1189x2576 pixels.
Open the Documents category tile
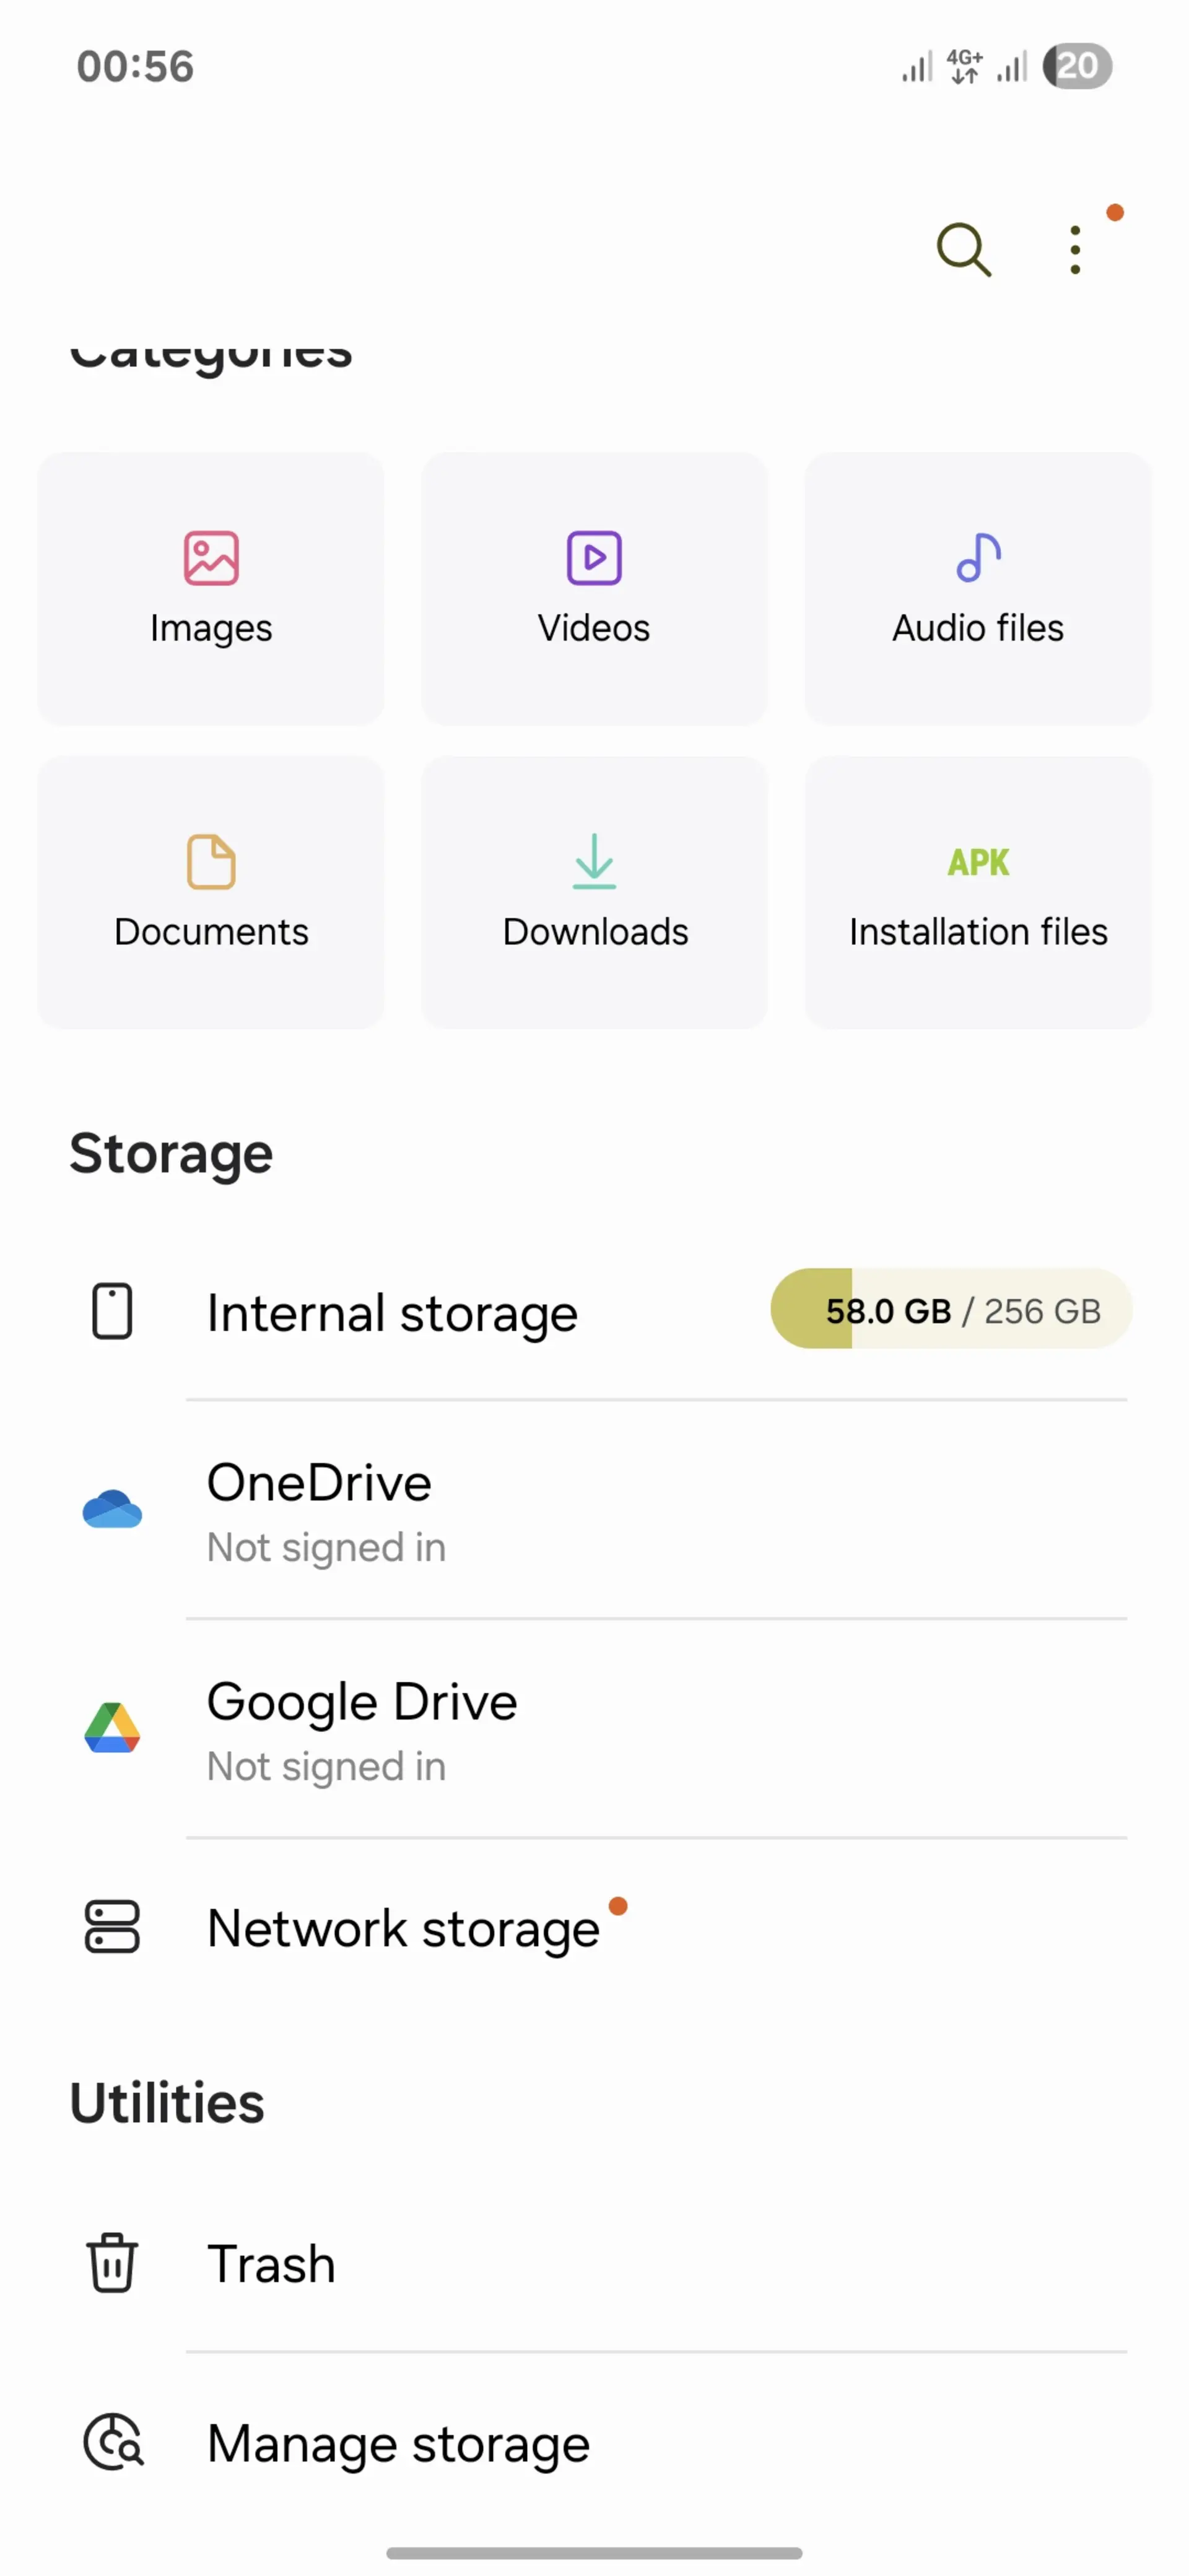tap(211, 892)
